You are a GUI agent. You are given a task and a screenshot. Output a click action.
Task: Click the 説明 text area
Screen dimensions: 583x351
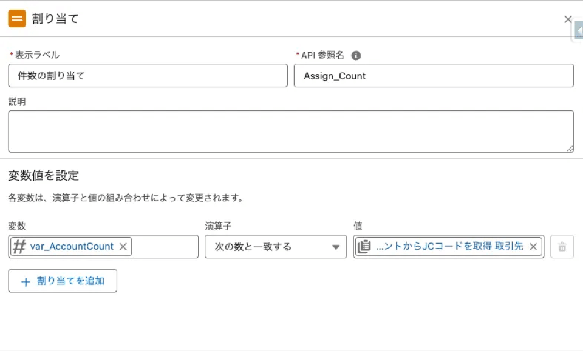pos(291,132)
